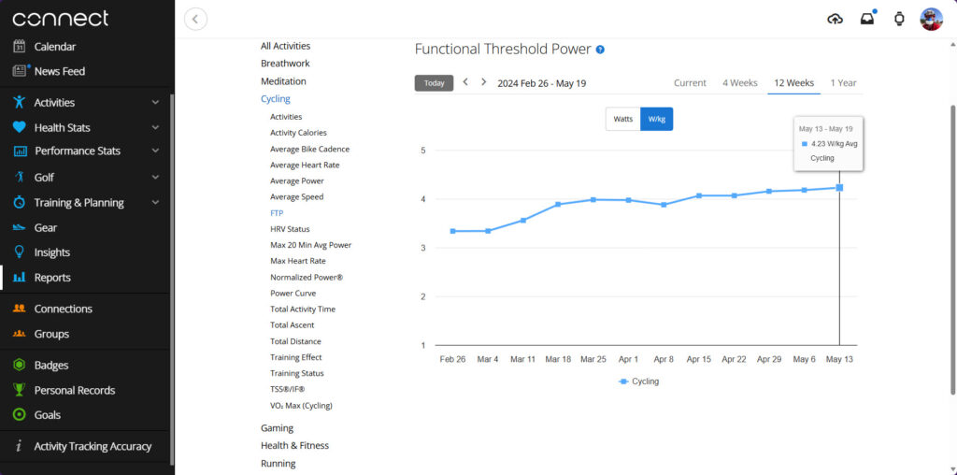Select the W/kg unit toggle
Viewport: 957px width, 475px height.
point(656,119)
